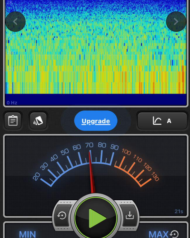Open the theme cards icon
The image size is (190, 238).
(x=38, y=121)
